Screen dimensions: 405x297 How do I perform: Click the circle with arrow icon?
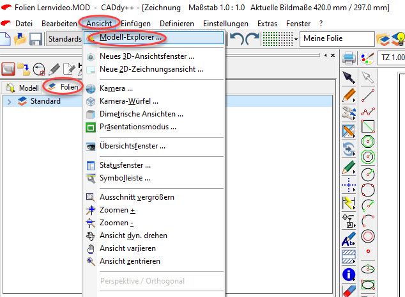[x=39, y=69]
